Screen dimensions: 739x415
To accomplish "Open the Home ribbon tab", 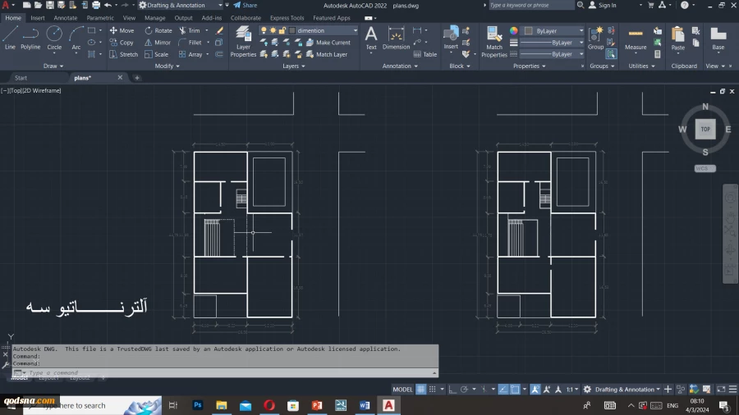I will 13,18.
